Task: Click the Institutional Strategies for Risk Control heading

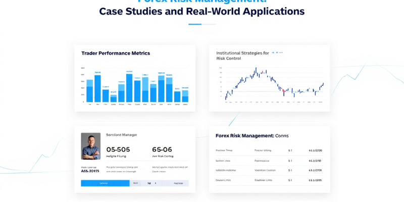Action: (x=242, y=56)
